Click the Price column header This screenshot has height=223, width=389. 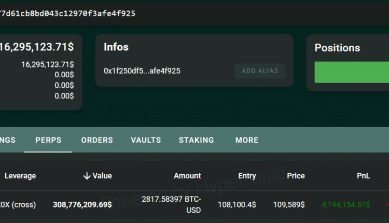pyautogui.click(x=296, y=176)
